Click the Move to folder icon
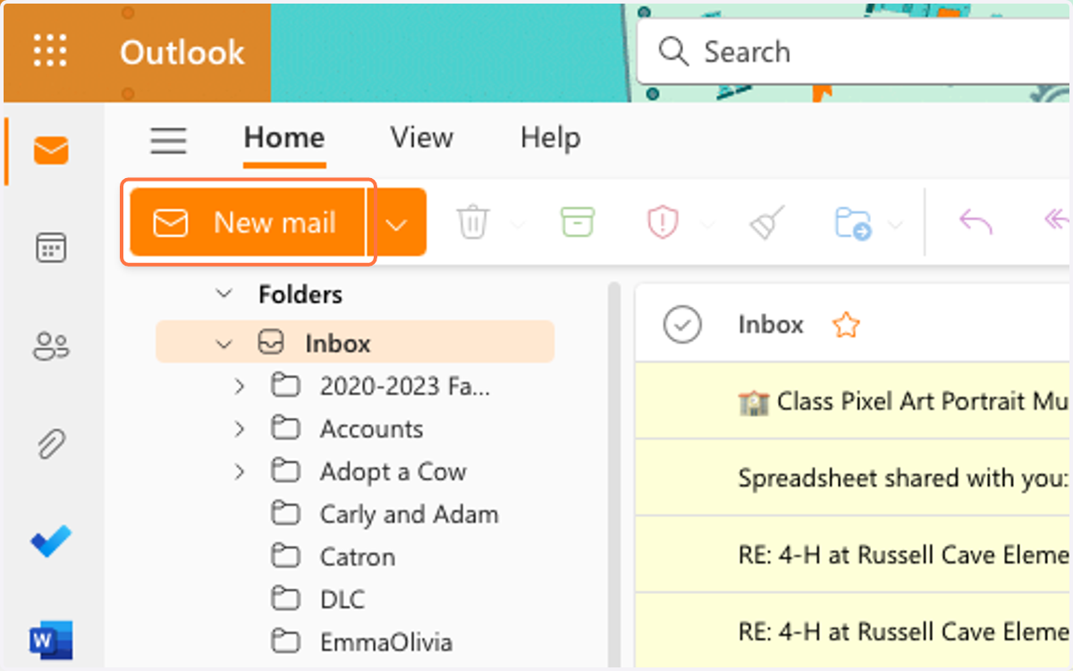 tap(853, 223)
